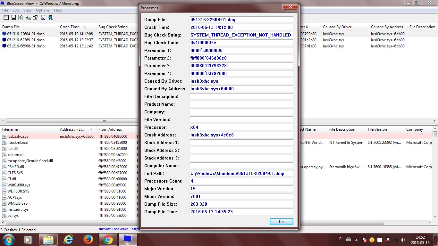Select the 051316-22604-01.dmp crash row
Screen dimensions: 438x246
[x=69, y=34]
